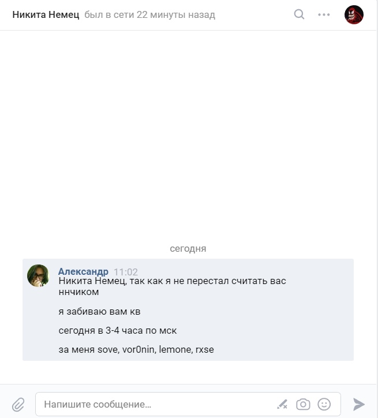Screen dimensions: 378x418
Task: Click the sender name Александр
Action: coord(83,271)
